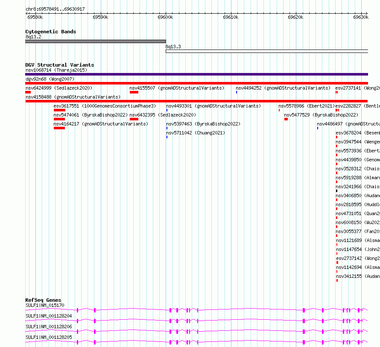The image size is (380, 347).
Task: Click the nsv4731051 variant label
Action: pyautogui.click(x=358, y=213)
